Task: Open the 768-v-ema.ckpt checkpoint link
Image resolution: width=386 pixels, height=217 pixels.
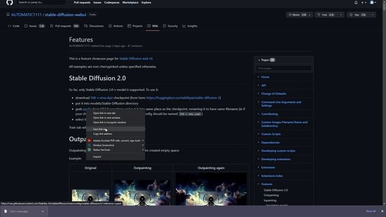Action: point(101,98)
